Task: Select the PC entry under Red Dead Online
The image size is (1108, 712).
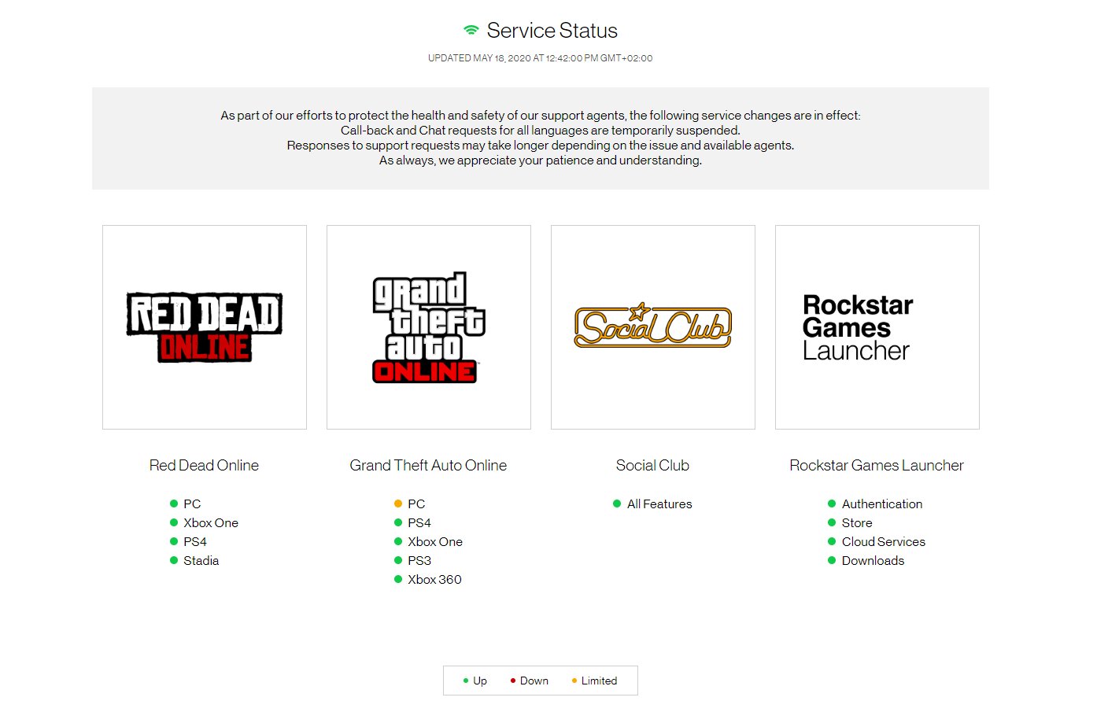Action: [192, 504]
